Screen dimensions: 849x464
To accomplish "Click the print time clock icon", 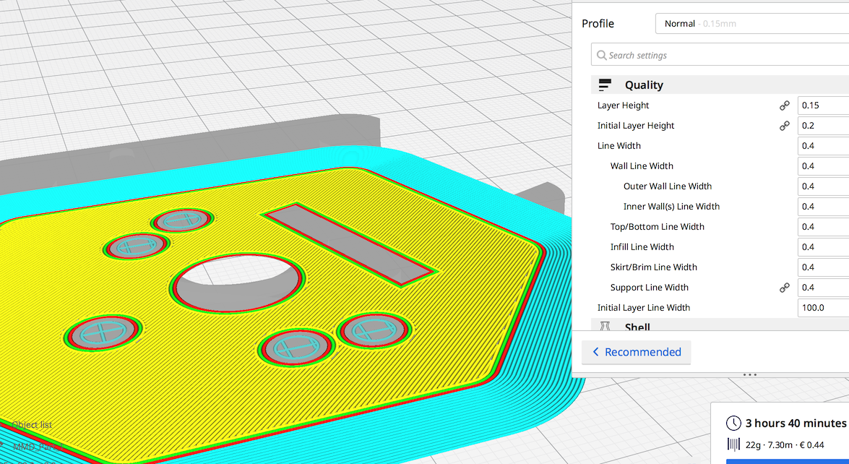I will 733,423.
